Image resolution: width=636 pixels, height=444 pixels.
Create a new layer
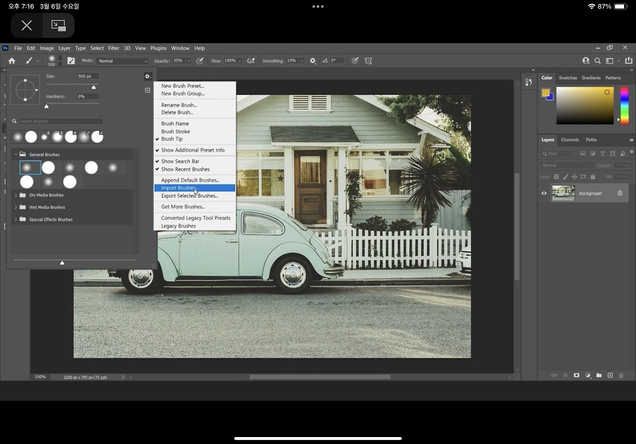pyautogui.click(x=610, y=375)
